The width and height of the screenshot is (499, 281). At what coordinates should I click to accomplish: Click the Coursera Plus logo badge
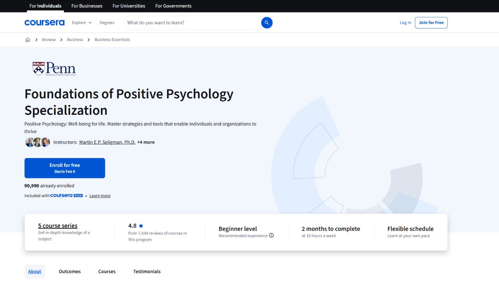(66, 195)
